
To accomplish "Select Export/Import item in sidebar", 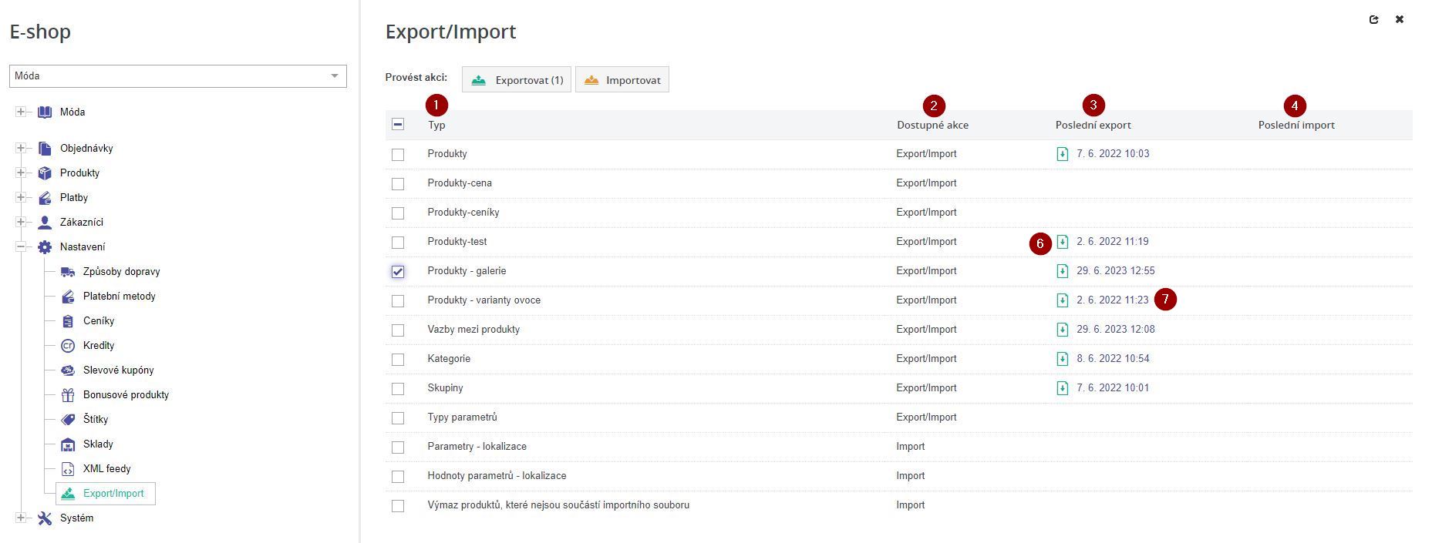I will [x=106, y=494].
